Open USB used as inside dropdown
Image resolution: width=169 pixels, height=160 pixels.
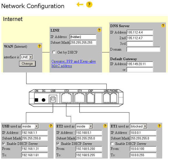(x=30, y=126)
